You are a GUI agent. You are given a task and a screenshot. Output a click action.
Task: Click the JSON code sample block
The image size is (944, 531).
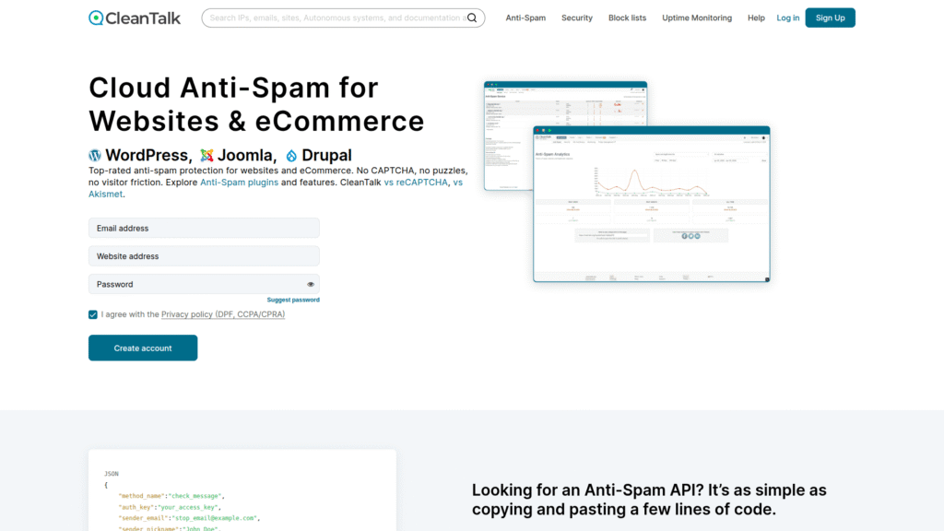pyautogui.click(x=242, y=490)
